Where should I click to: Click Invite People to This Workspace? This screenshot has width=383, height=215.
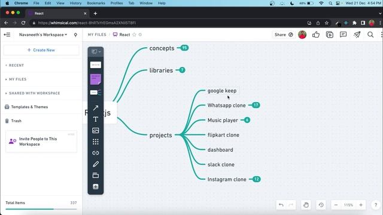41,142
